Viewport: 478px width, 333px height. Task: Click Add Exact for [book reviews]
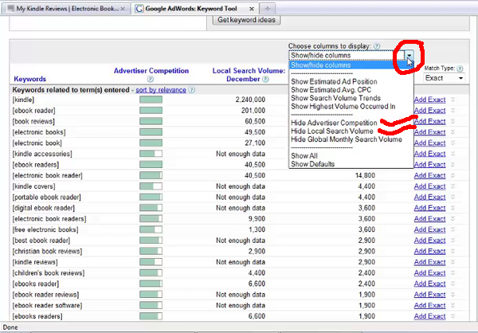click(429, 121)
